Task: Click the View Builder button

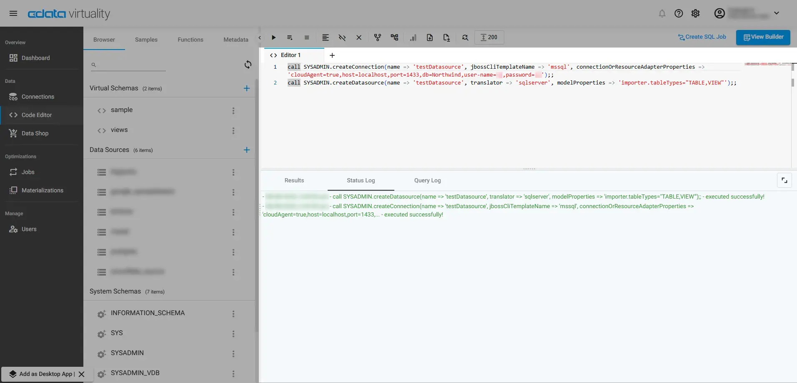Action: point(763,37)
